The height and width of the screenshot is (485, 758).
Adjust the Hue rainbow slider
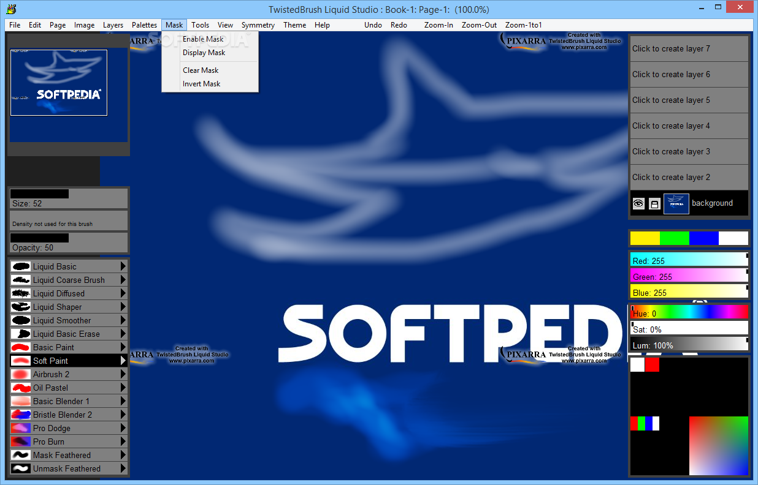tap(689, 312)
